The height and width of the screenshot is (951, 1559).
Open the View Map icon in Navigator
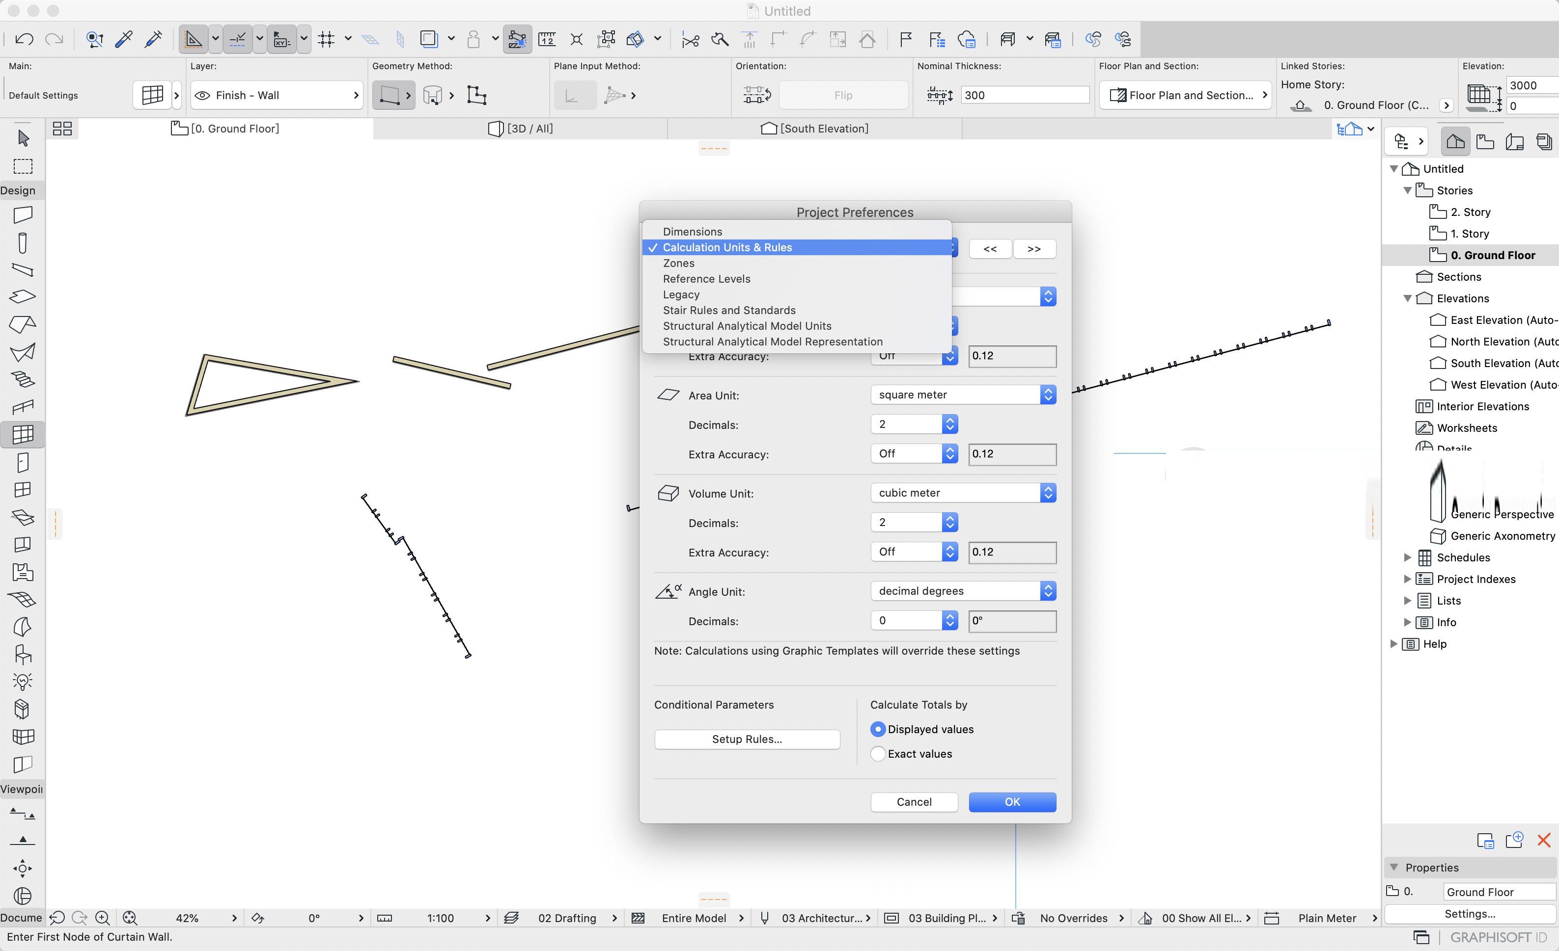(x=1485, y=142)
